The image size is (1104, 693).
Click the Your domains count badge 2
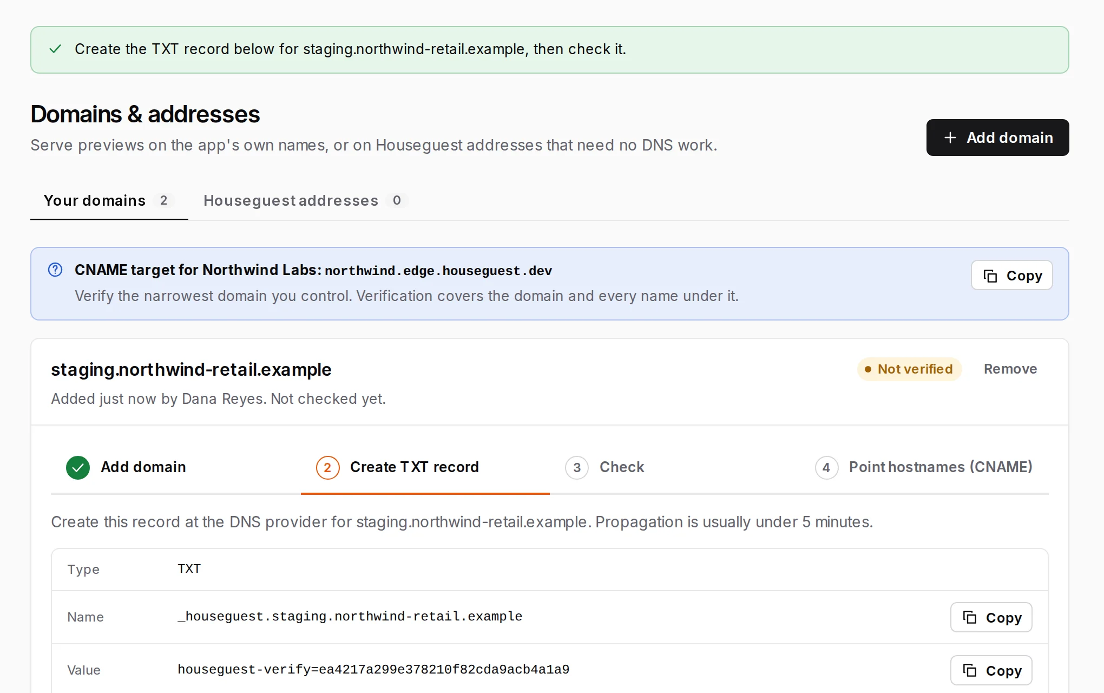163,200
